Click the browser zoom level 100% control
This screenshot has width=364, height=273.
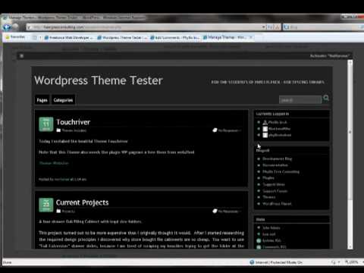pyautogui.click(x=352, y=262)
